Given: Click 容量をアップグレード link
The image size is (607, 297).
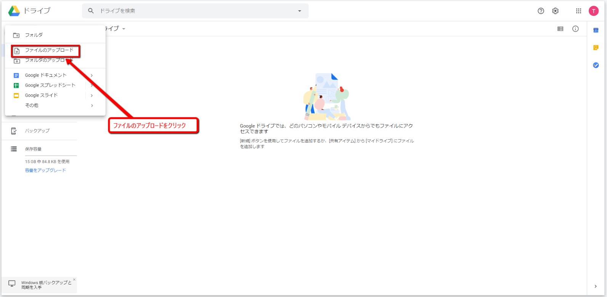Looking at the screenshot, I should 45,170.
